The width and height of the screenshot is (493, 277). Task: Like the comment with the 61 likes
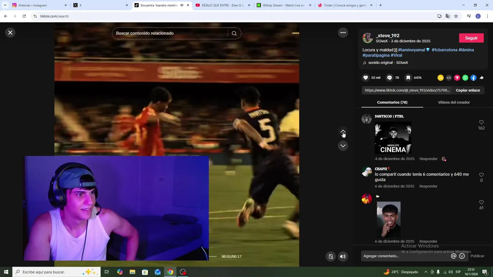click(x=481, y=202)
